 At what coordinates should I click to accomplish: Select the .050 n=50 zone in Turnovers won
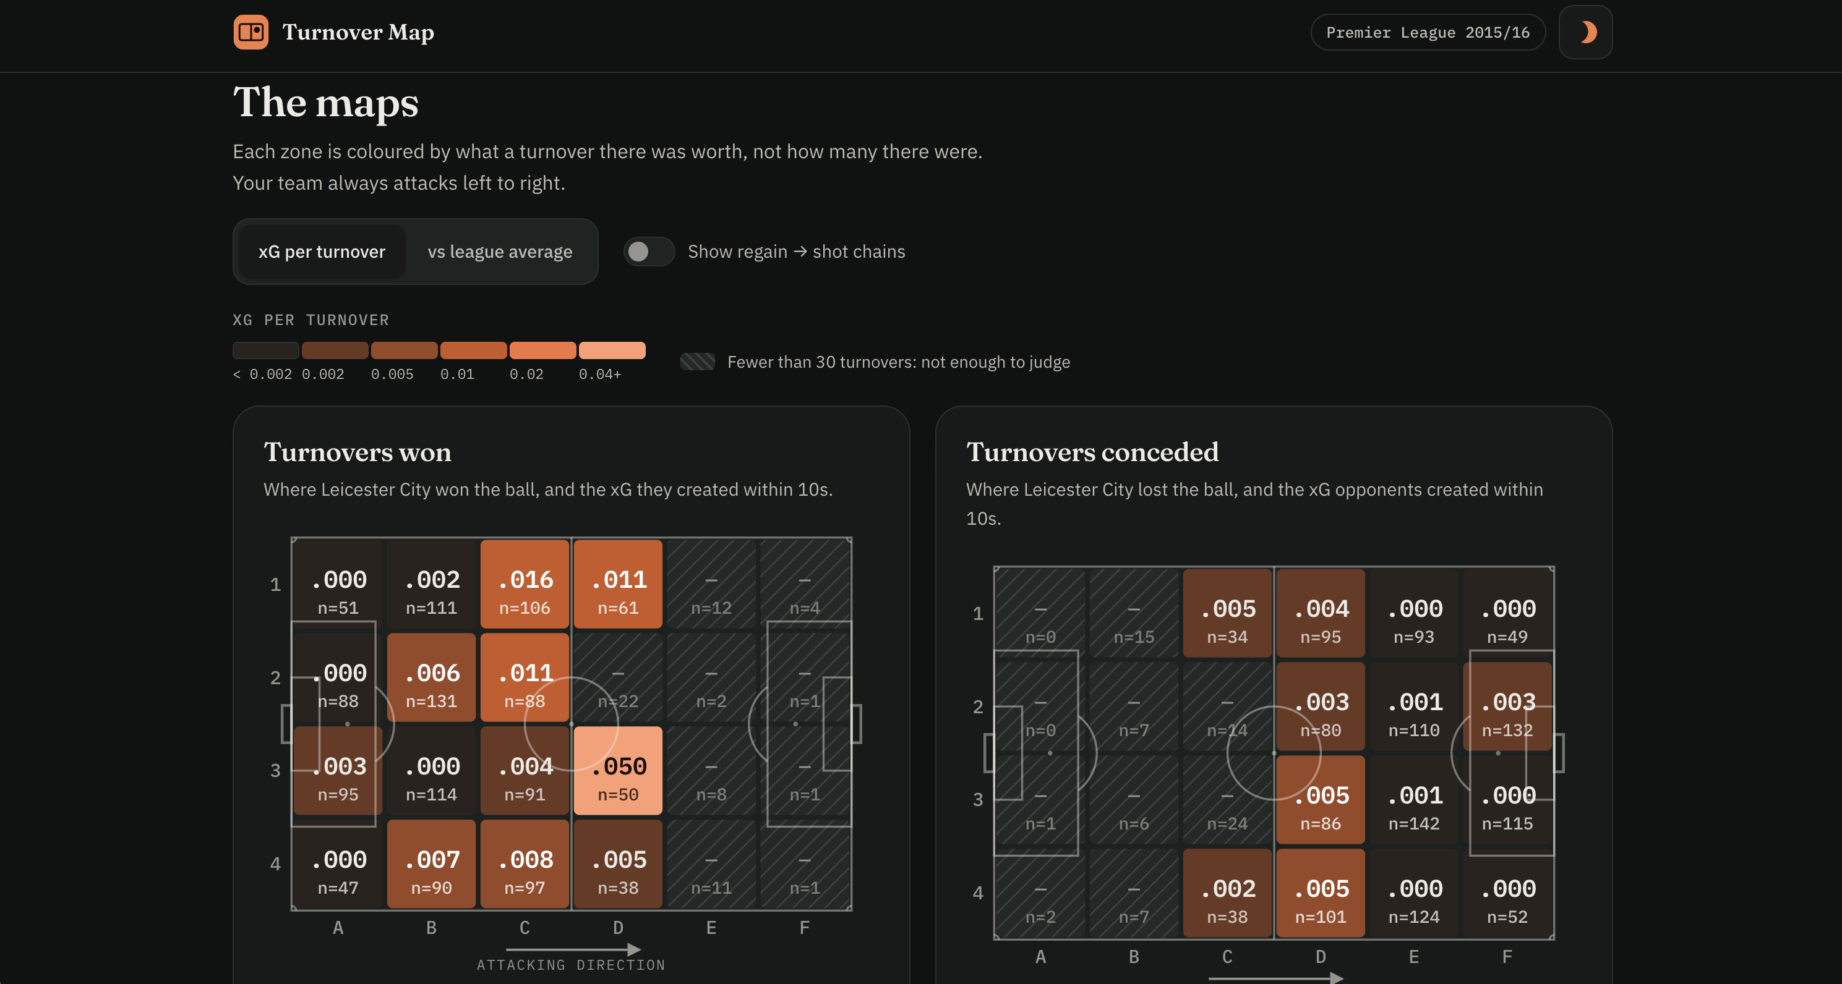click(618, 771)
